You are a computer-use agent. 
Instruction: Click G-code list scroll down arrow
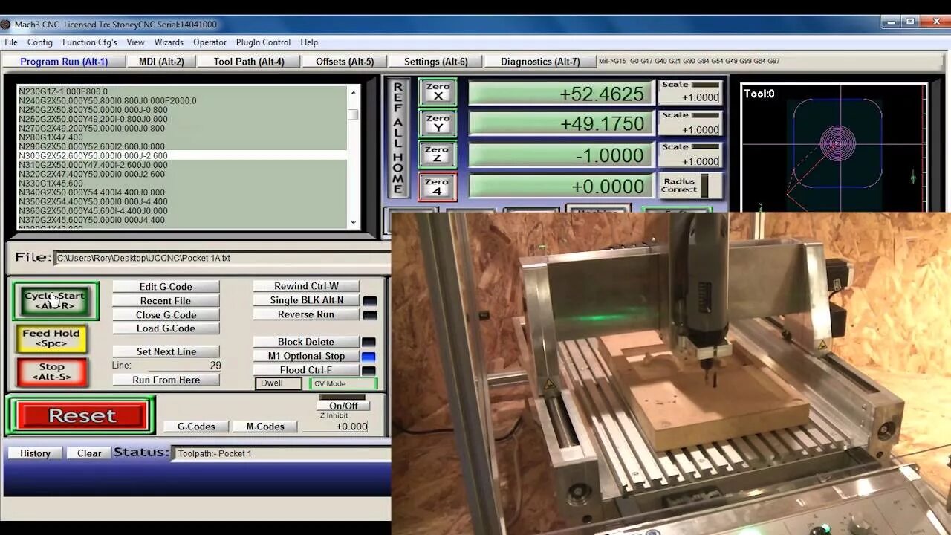(x=353, y=222)
